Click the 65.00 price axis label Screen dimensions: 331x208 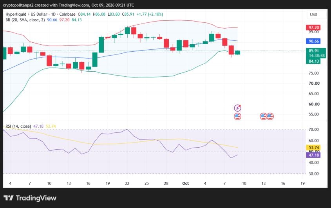314,94
